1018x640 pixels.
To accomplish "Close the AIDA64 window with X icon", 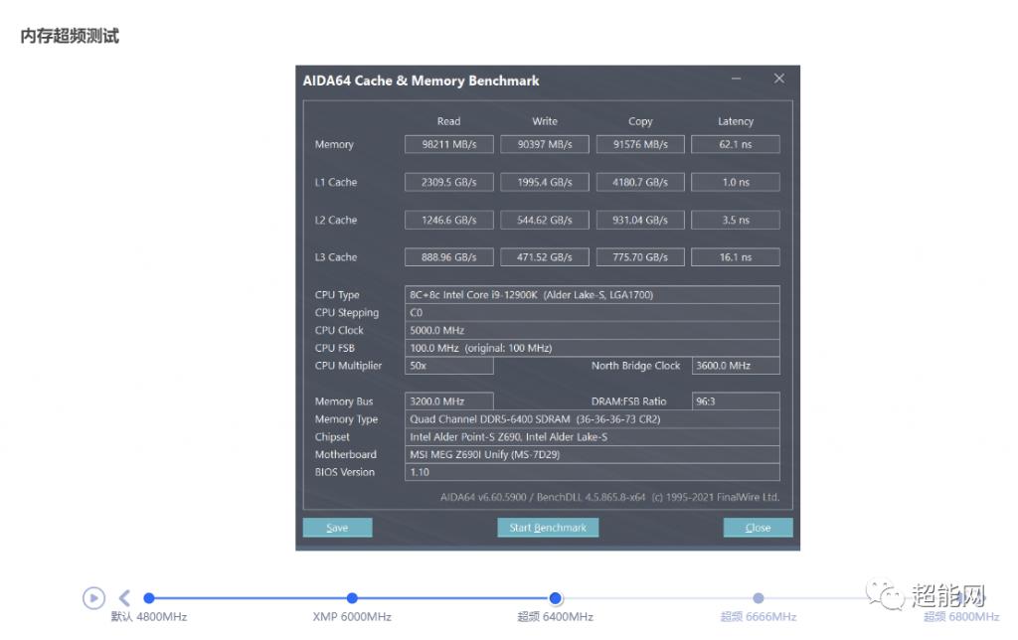I will point(779,79).
